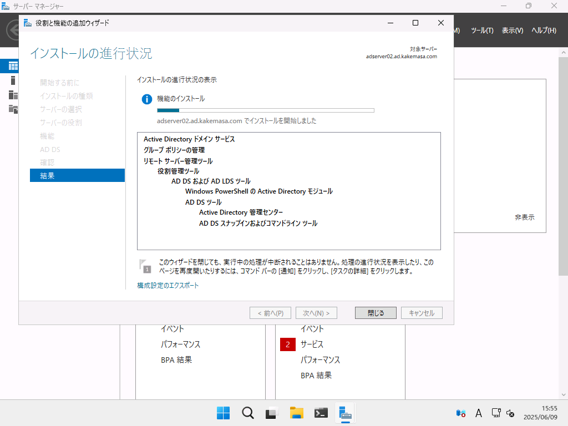Viewport: 568px width, 426px height.
Task: Select '役割管理ツール' in the list
Action: tap(178, 171)
